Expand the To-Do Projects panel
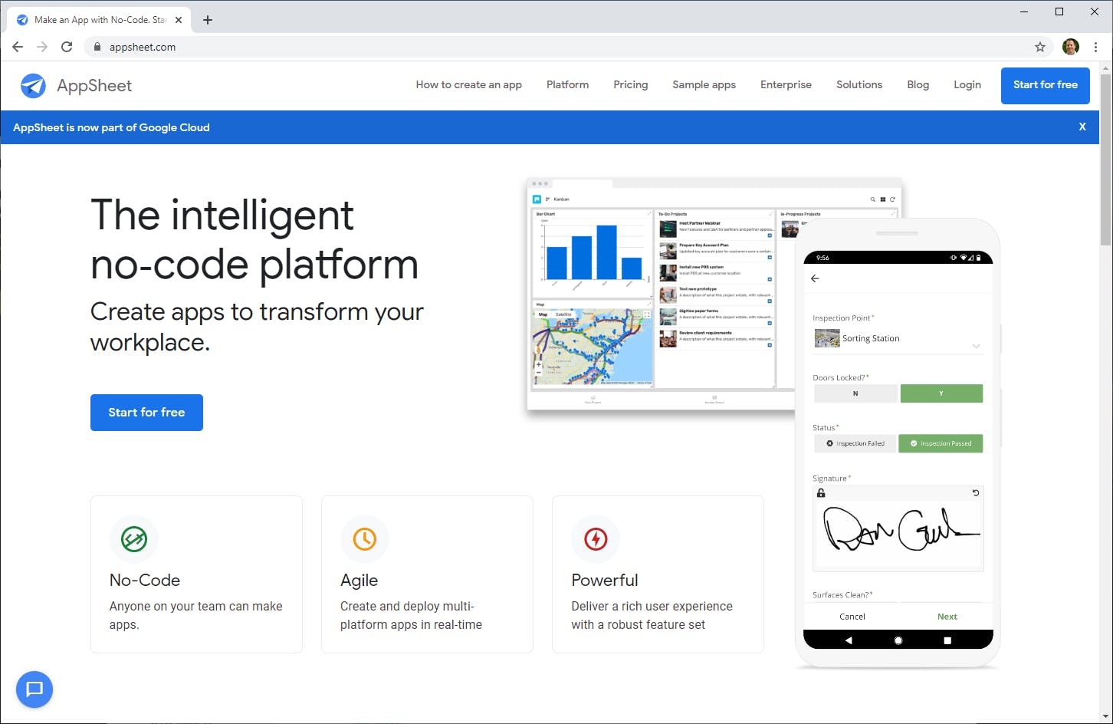Viewport: 1113px width, 724px height. 770,213
